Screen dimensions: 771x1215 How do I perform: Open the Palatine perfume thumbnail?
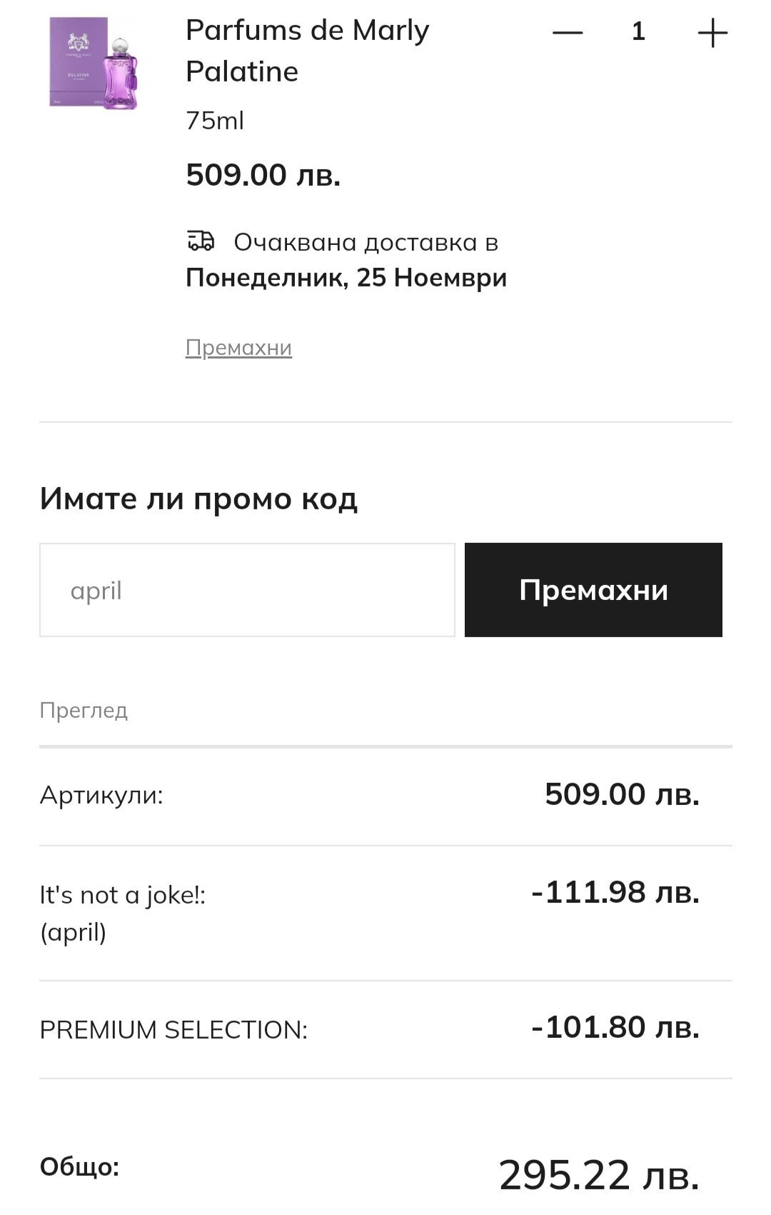pos(94,64)
